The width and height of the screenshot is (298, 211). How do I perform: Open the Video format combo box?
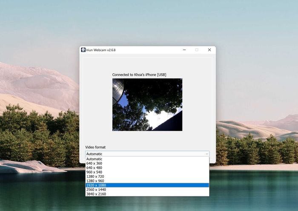tap(147, 154)
